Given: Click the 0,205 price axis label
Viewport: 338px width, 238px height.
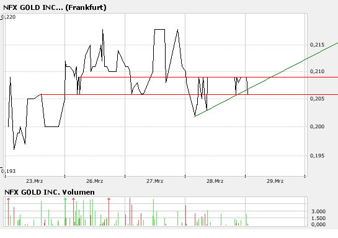Looking at the screenshot, I should point(317,99).
